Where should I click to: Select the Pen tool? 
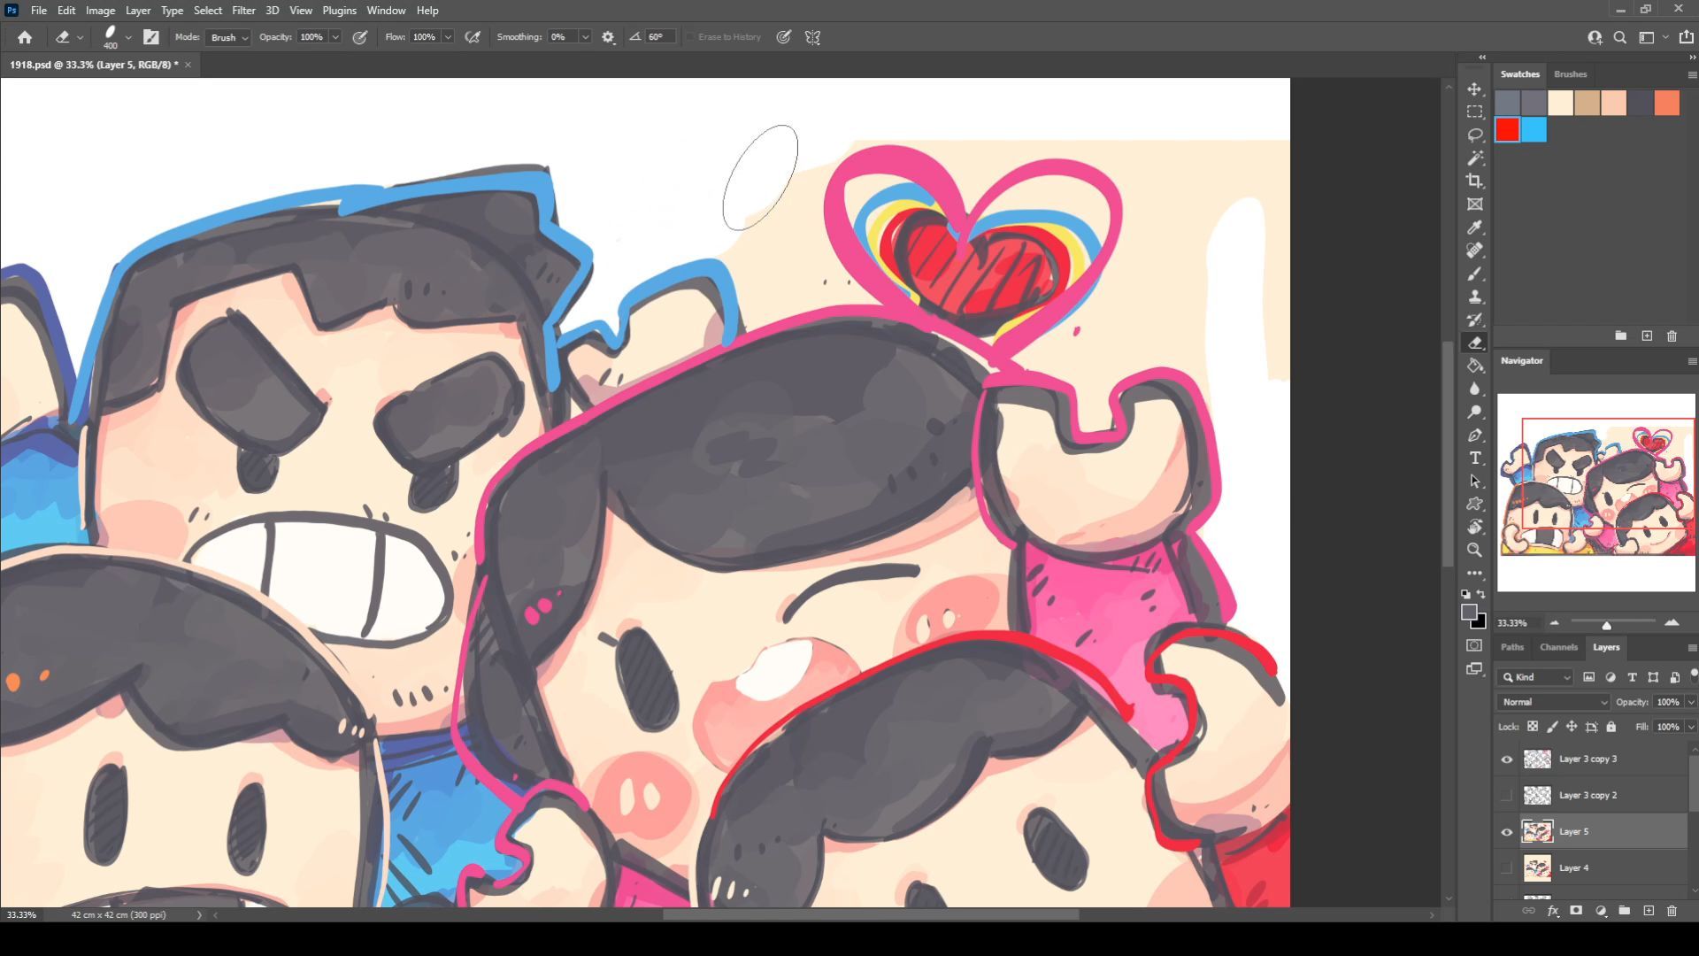coord(1475,435)
